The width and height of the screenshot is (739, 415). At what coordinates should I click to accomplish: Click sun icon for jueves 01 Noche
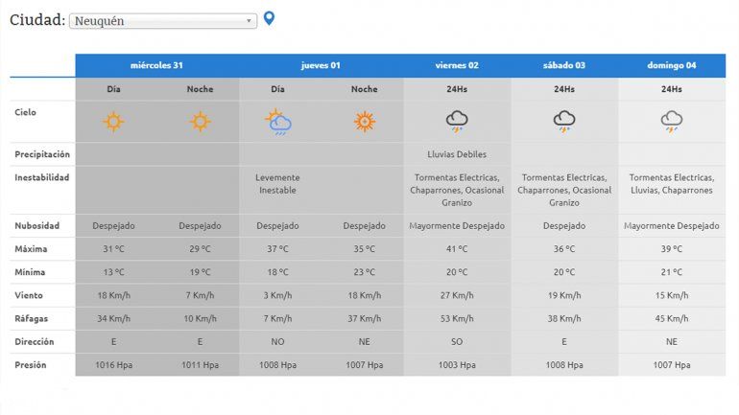coord(364,122)
